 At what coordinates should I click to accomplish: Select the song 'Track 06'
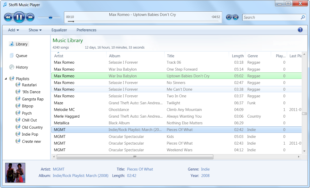(176, 62)
